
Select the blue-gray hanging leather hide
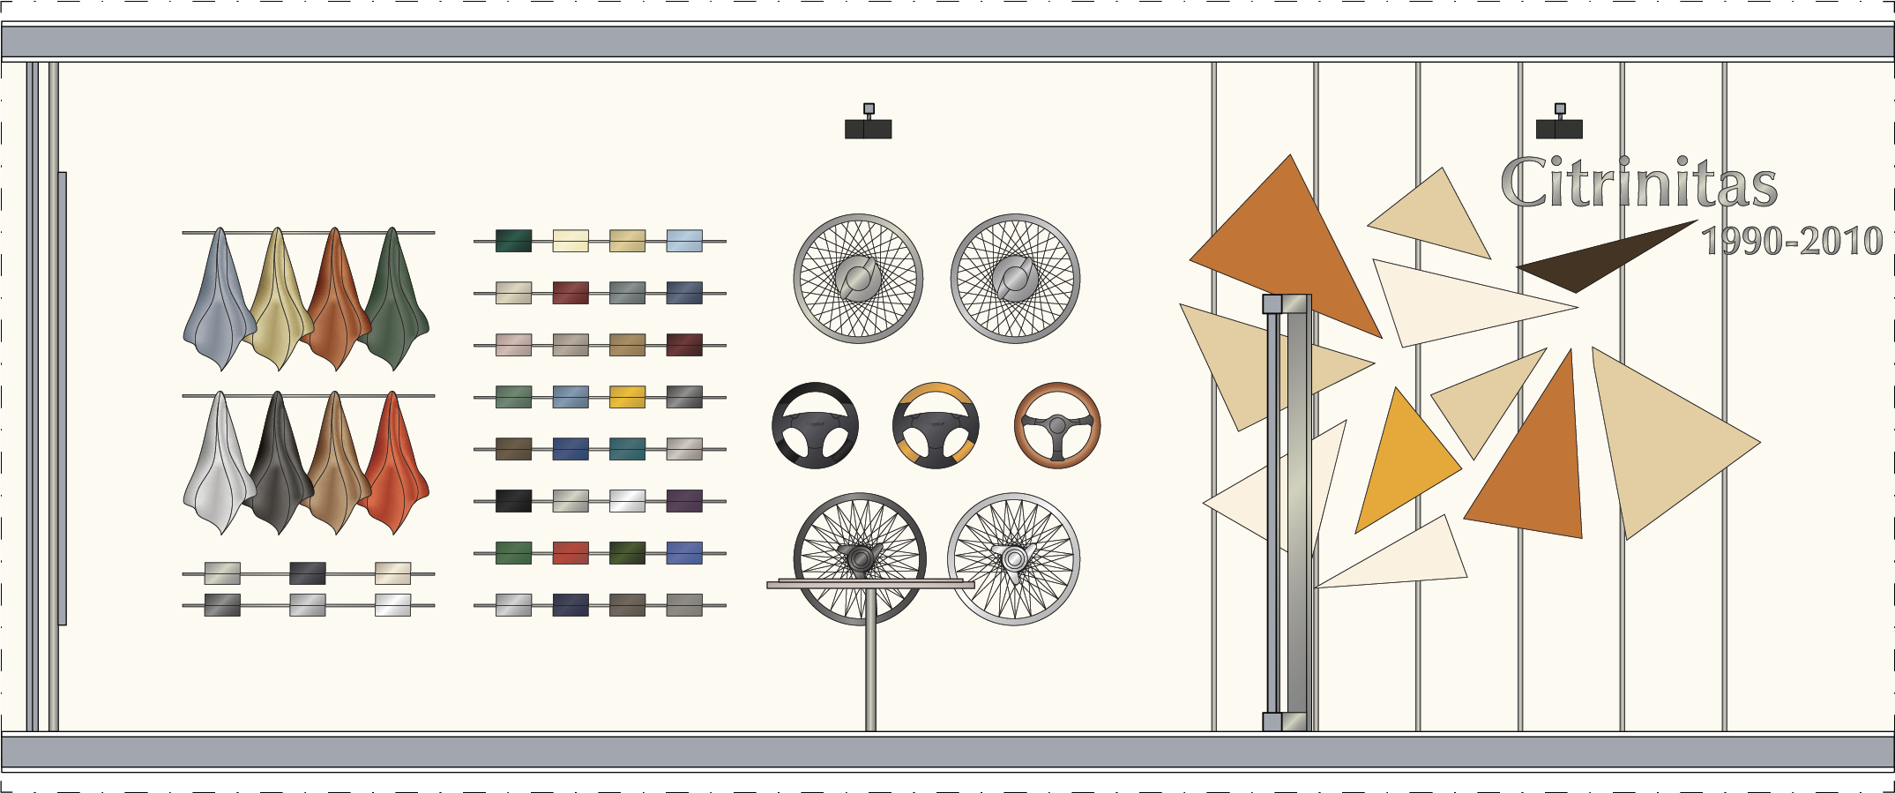219,300
